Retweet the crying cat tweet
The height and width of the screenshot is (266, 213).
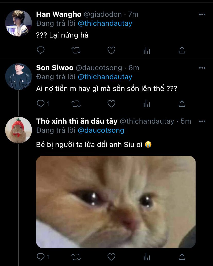(x=76, y=257)
